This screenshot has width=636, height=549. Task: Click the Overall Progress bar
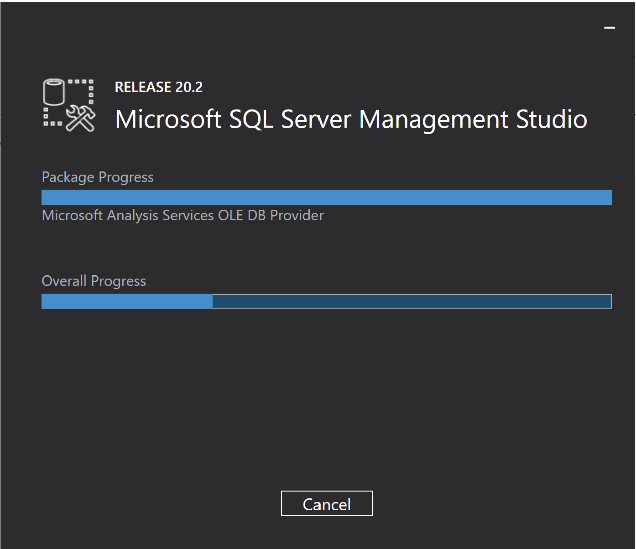pyautogui.click(x=327, y=301)
